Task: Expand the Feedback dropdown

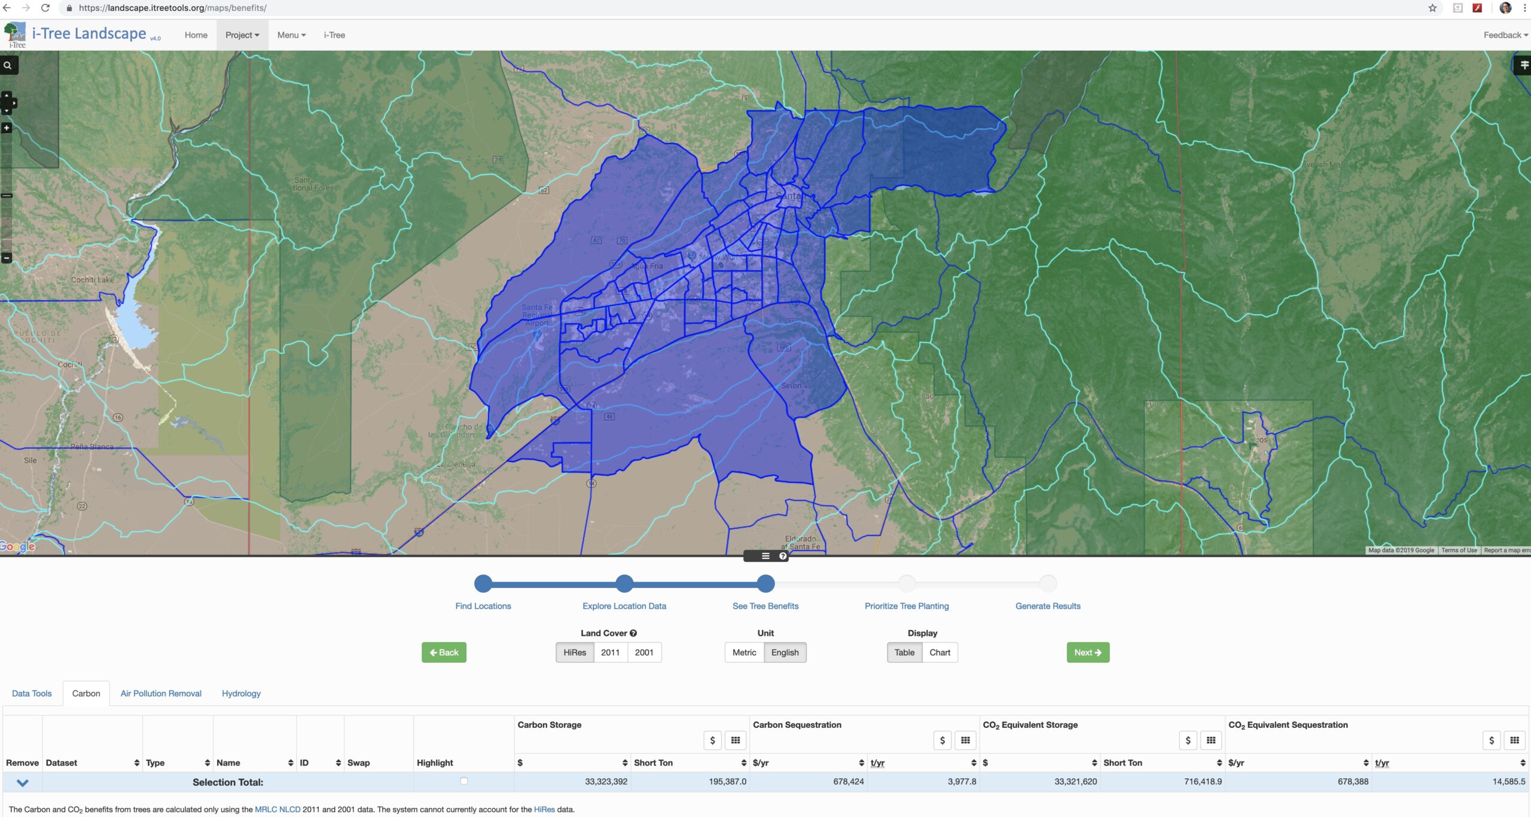Action: [x=1505, y=35]
